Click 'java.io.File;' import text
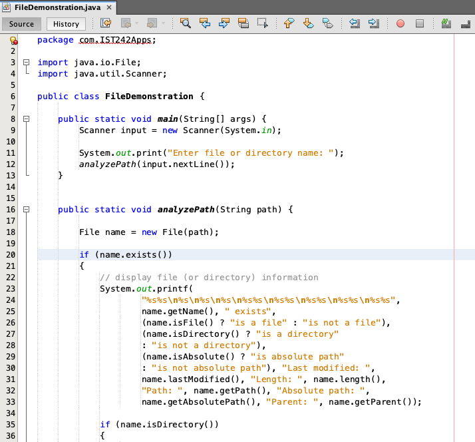The height and width of the screenshot is (442, 475). coord(108,63)
